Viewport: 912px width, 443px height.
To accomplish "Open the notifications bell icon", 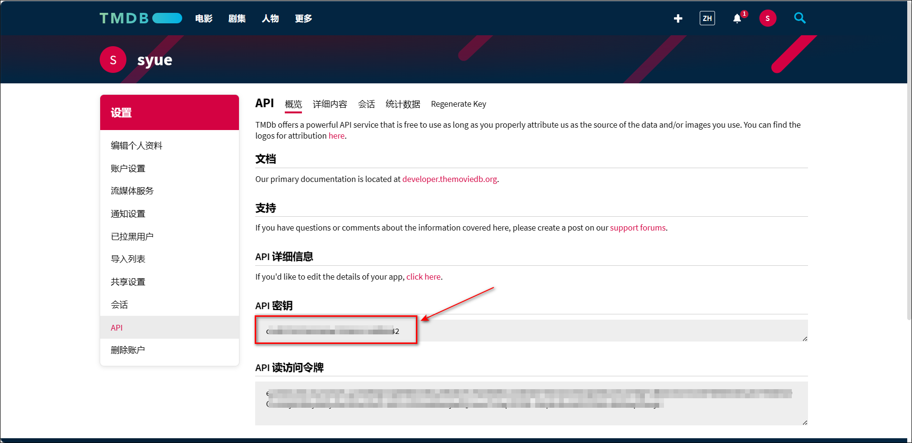I will (x=737, y=19).
